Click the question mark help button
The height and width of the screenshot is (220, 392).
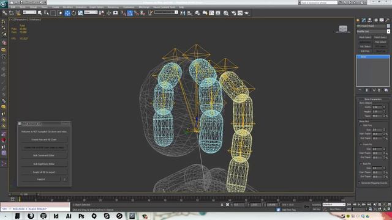tap(64, 179)
